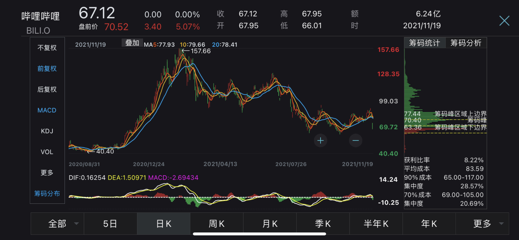Click the 20:78.41 moving average label
Screen dimensions: 519x240
click(225, 45)
